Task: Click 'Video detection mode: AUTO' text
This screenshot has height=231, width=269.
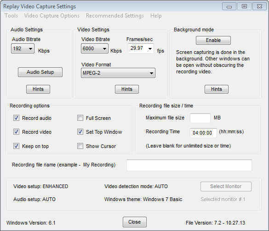Action: 136,186
